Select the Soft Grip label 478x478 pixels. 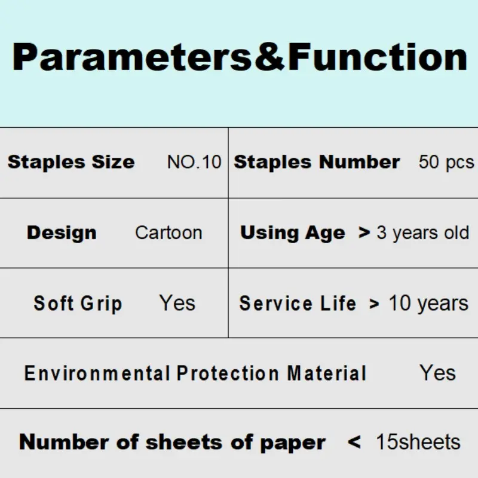(78, 304)
